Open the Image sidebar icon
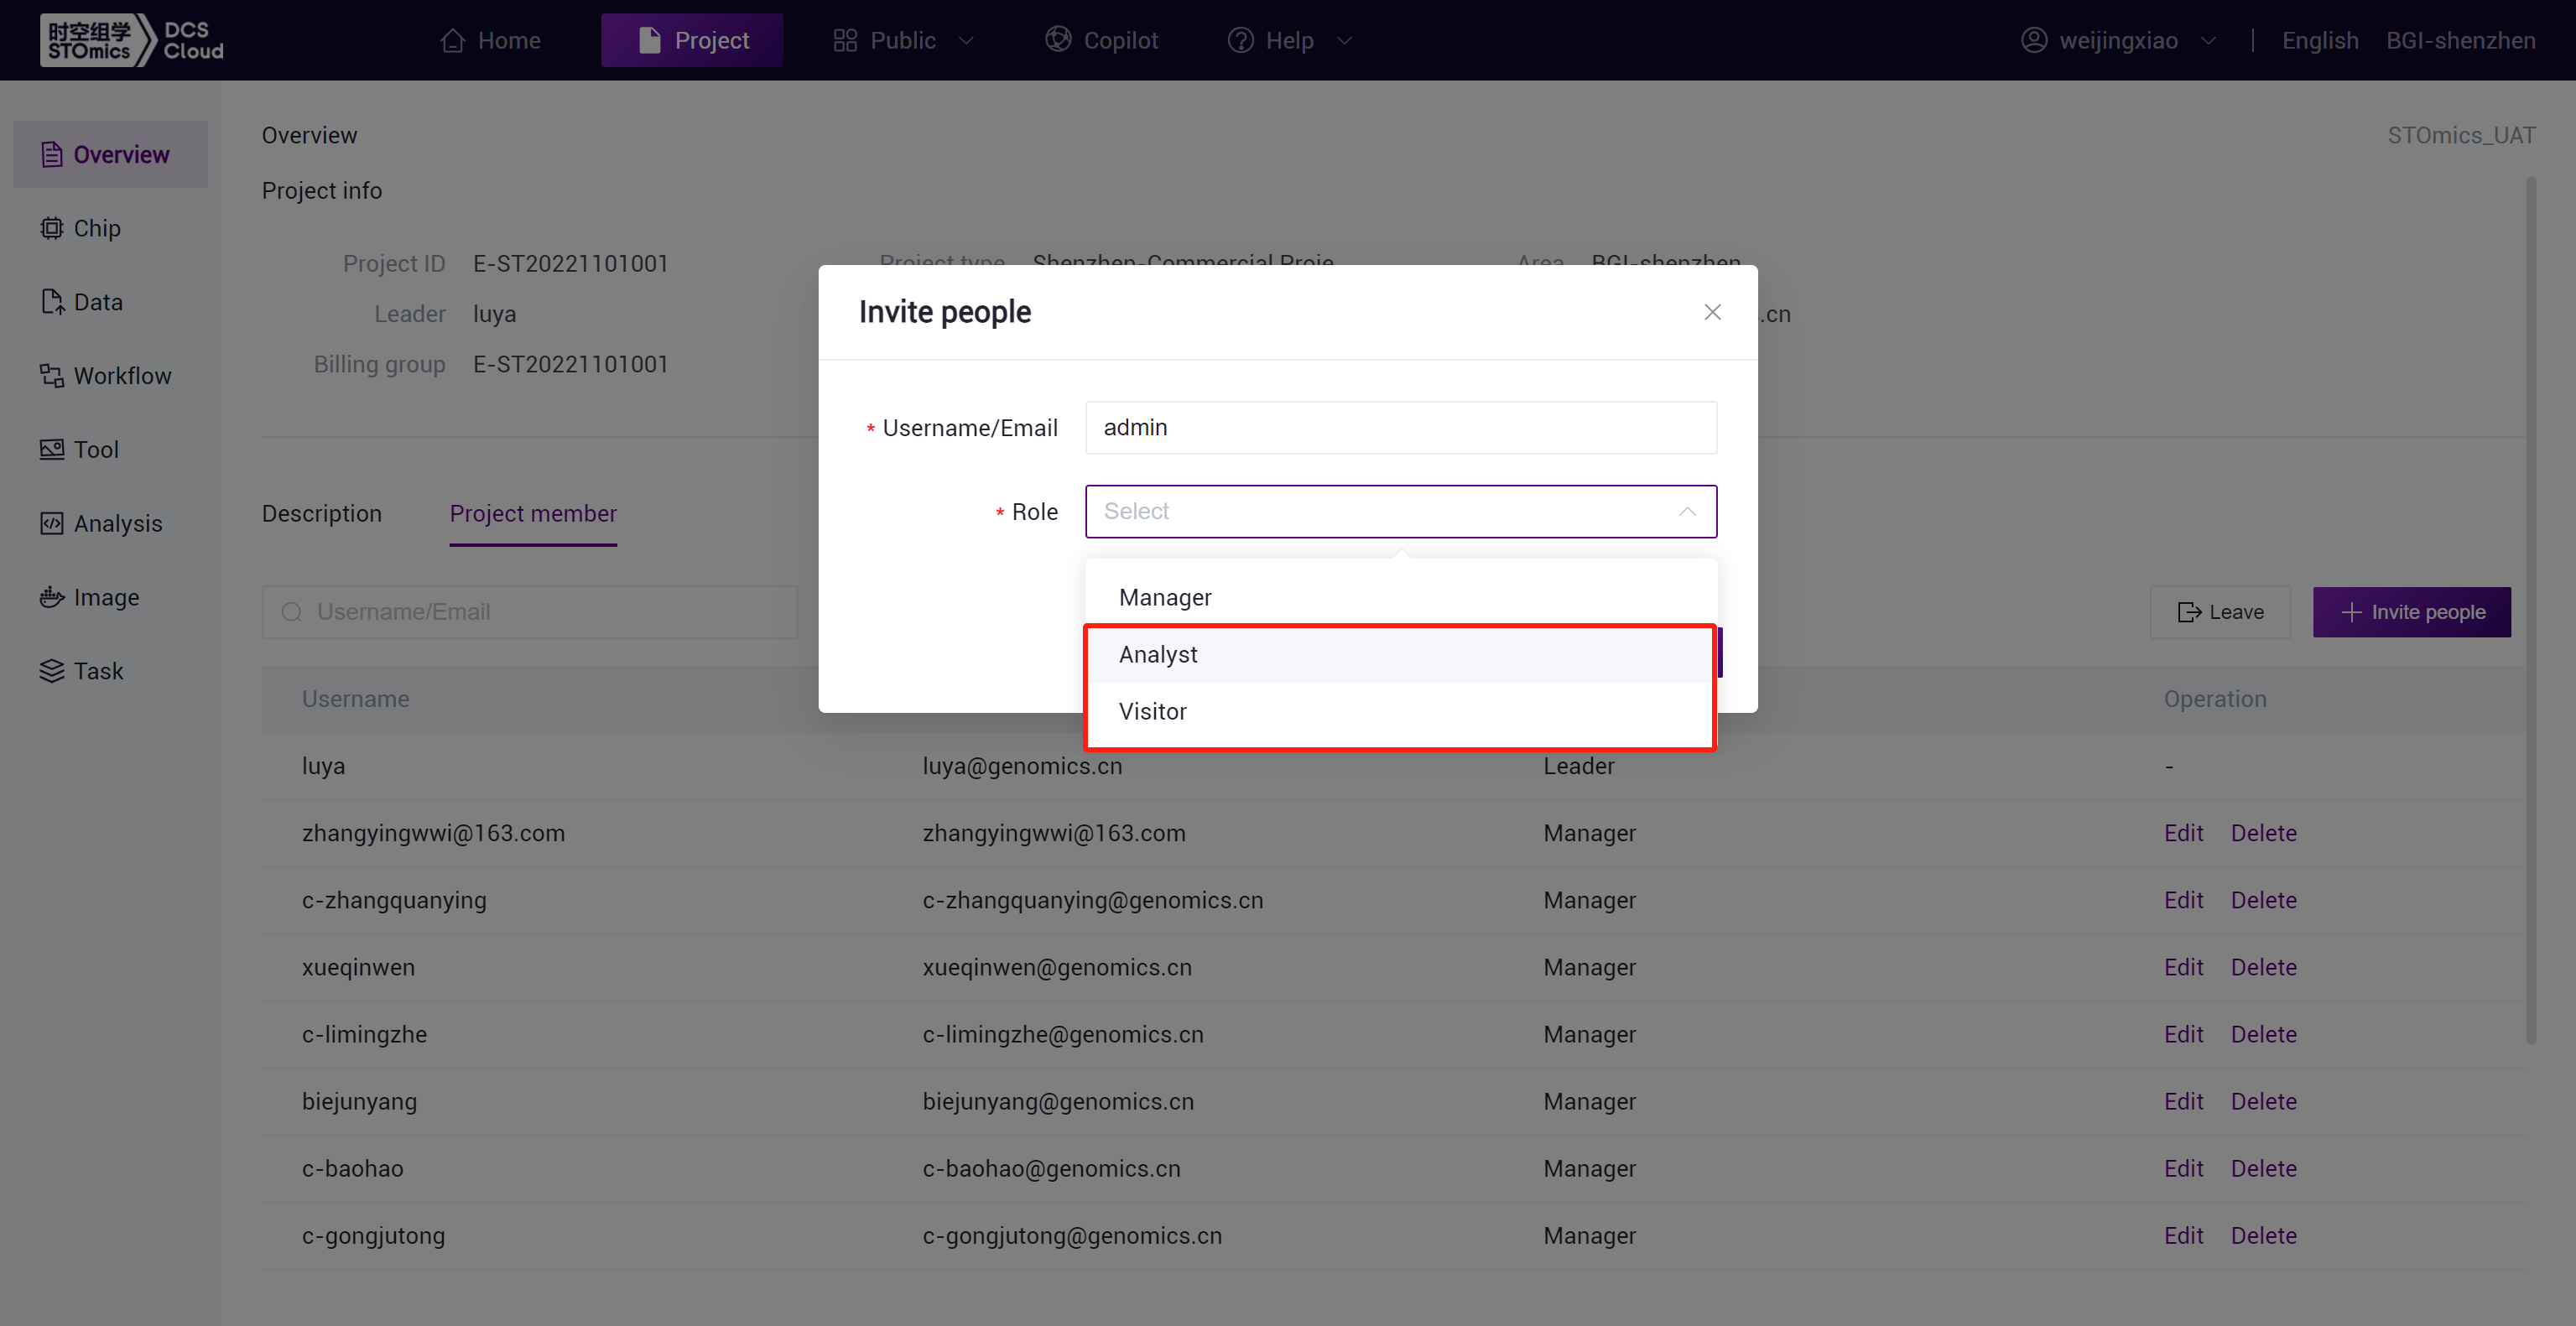The image size is (2576, 1326). (51, 597)
